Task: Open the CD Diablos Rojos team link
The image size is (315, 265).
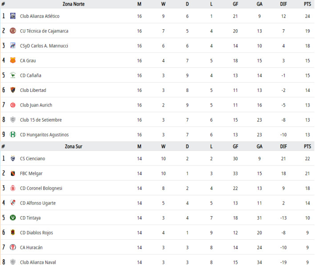Action: click(x=36, y=233)
